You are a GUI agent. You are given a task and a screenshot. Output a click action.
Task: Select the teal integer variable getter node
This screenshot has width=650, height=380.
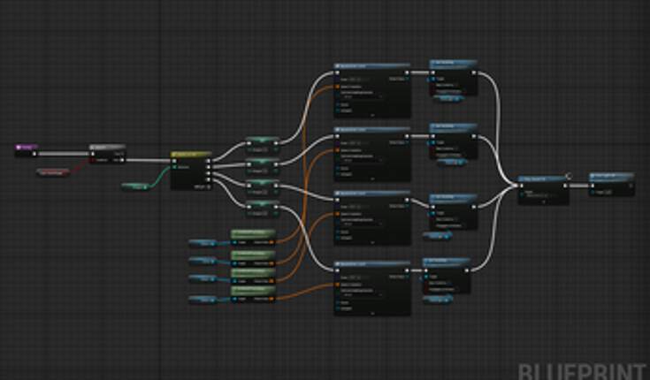tap(135, 186)
